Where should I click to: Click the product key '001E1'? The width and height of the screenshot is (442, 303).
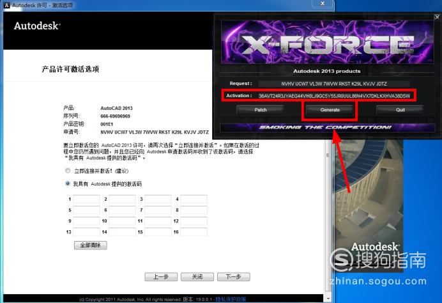click(107, 124)
